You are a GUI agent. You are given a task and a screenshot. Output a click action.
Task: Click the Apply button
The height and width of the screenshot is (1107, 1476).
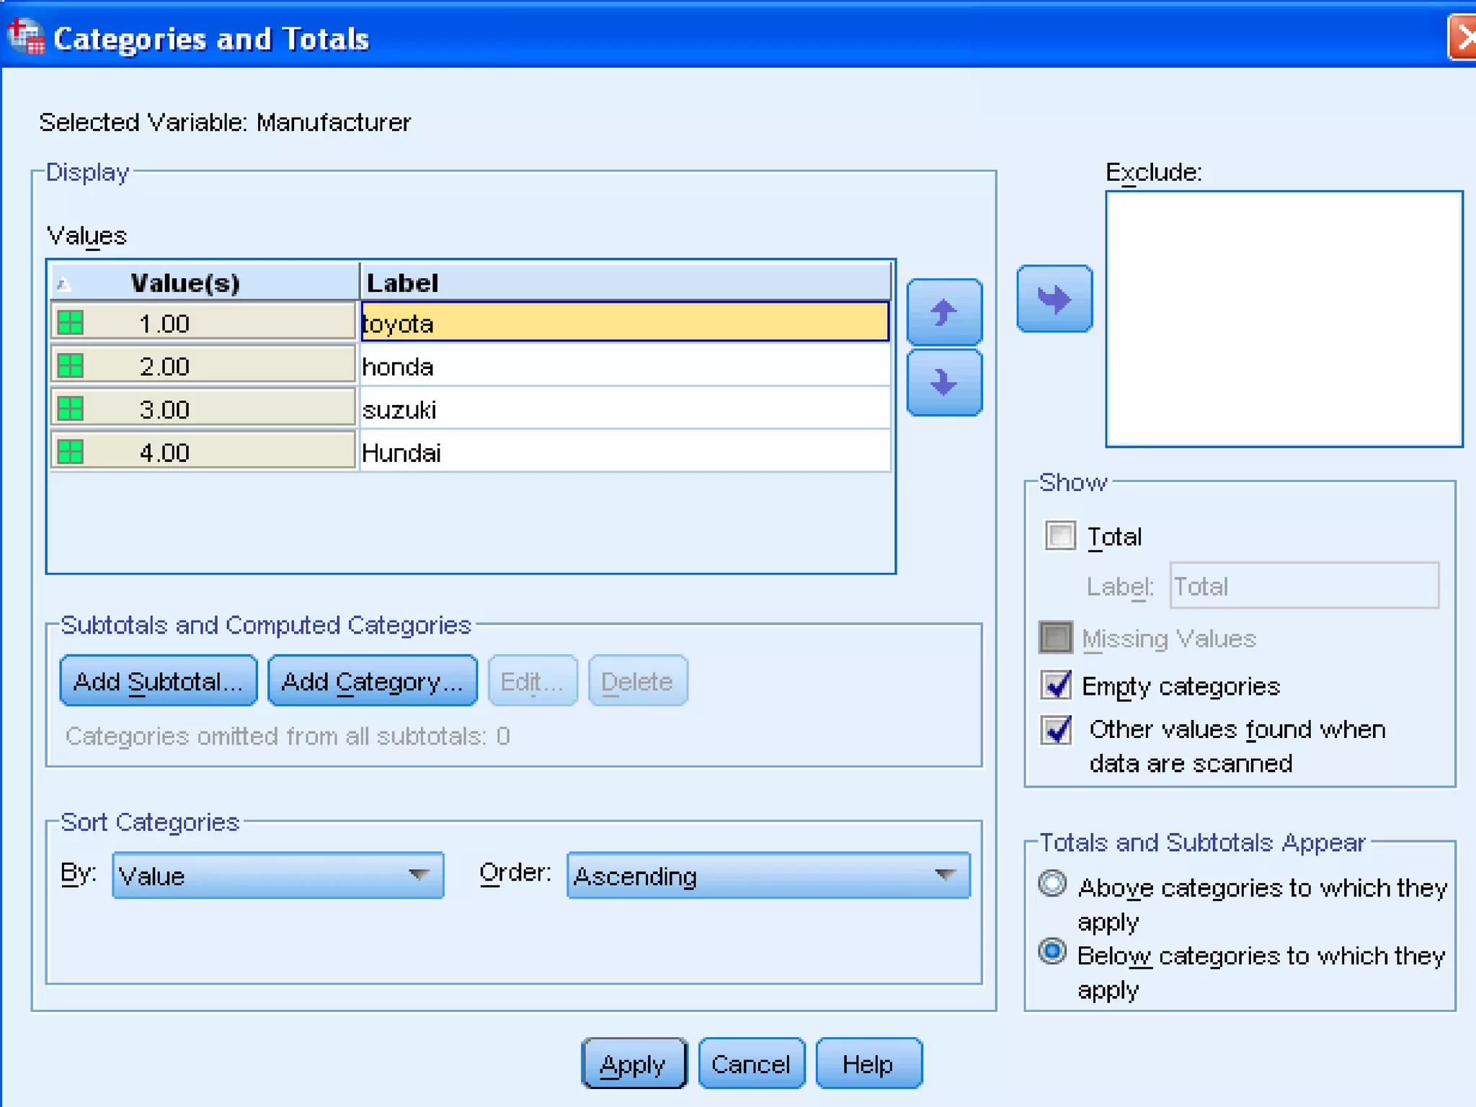(633, 1063)
